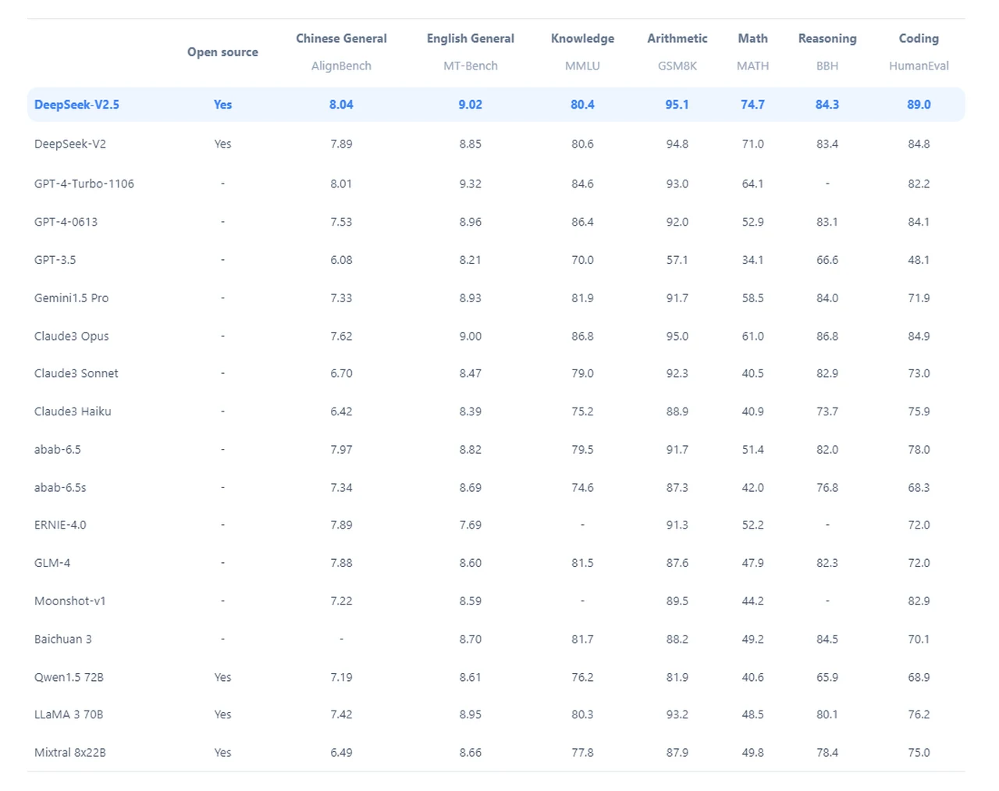Select GPT-4-0613 MMLU value 86.4
Image resolution: width=999 pixels, height=791 pixels.
click(x=582, y=222)
